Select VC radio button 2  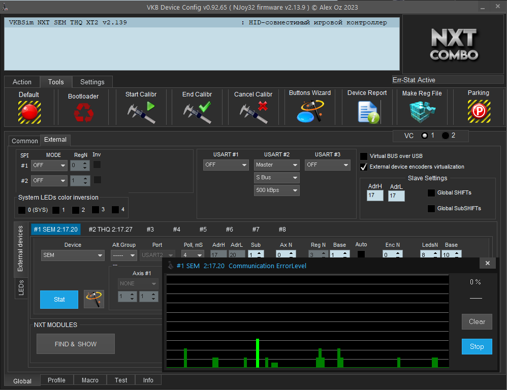(446, 136)
